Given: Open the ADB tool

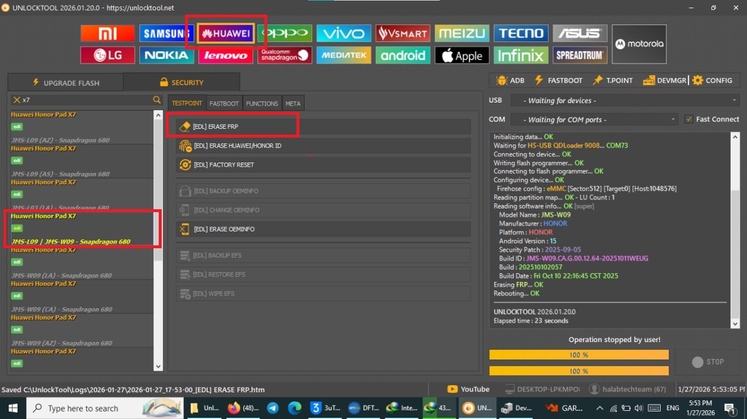Looking at the screenshot, I should coord(510,80).
